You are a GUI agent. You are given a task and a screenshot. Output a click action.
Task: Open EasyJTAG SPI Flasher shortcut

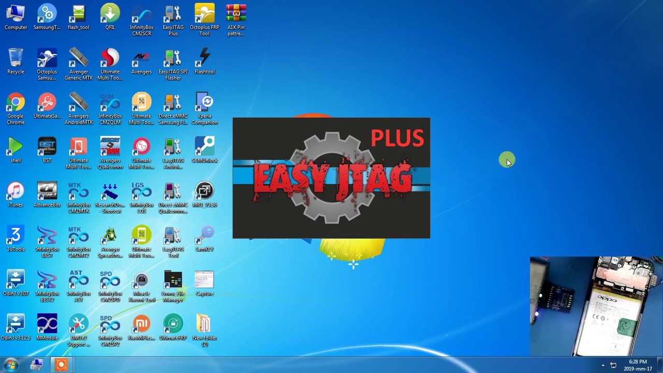click(x=173, y=65)
